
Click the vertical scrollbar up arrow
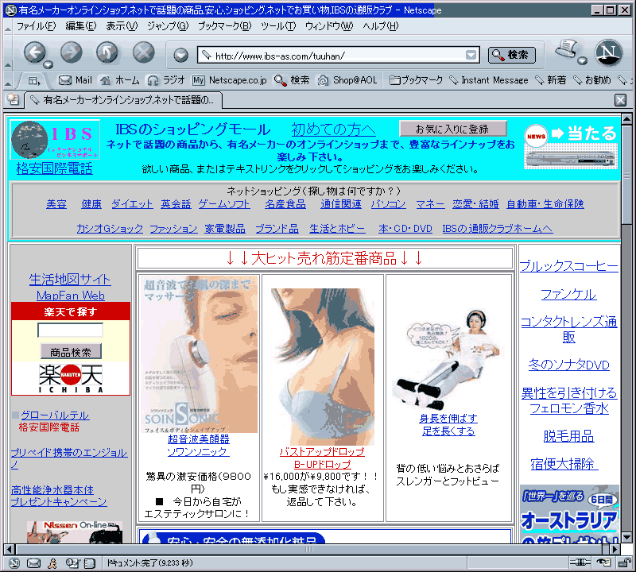pyautogui.click(x=626, y=119)
